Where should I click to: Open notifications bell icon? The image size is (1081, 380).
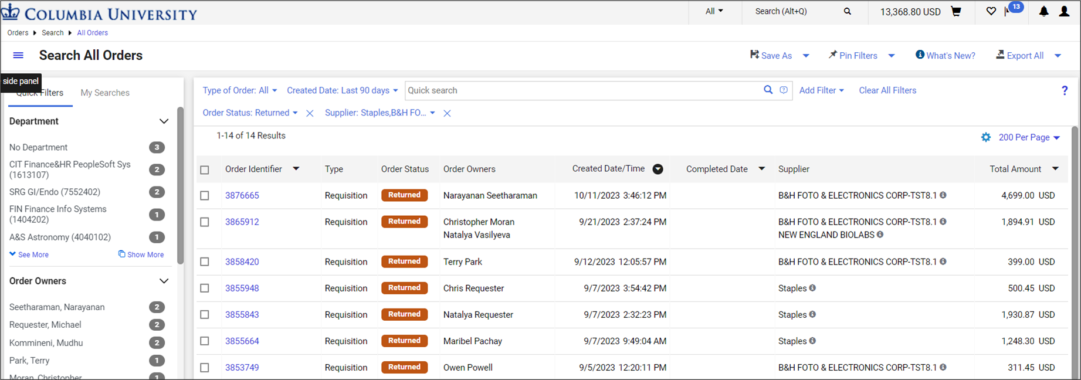click(x=1044, y=11)
